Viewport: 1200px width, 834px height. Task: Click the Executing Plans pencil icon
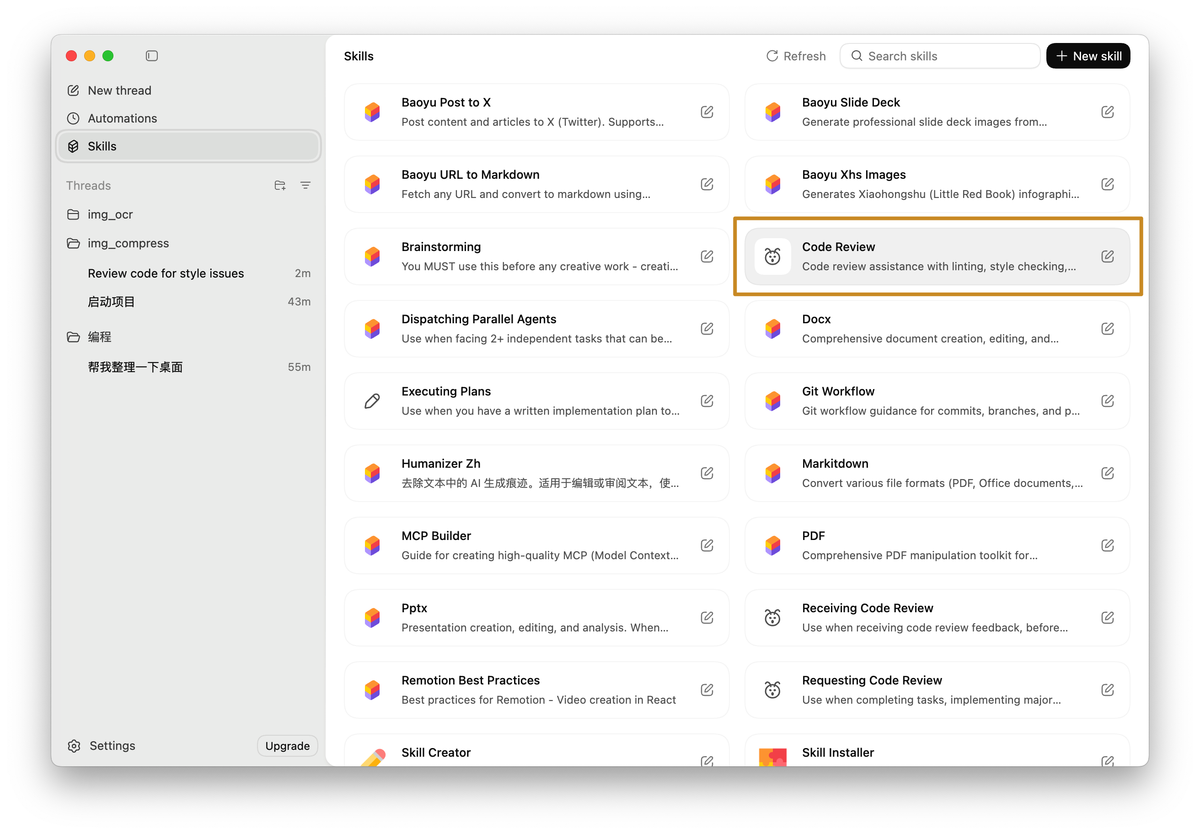click(372, 401)
